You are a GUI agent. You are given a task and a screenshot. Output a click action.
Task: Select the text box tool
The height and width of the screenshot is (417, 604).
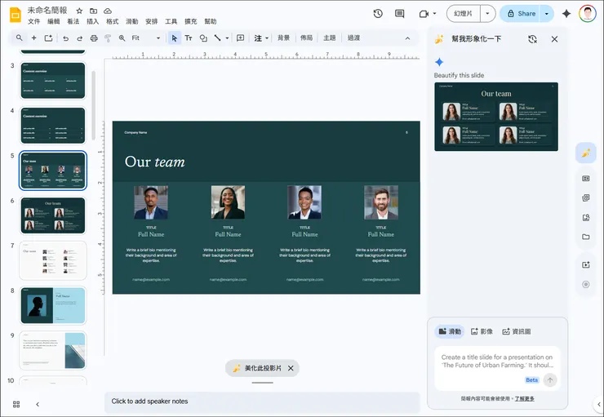coord(189,38)
